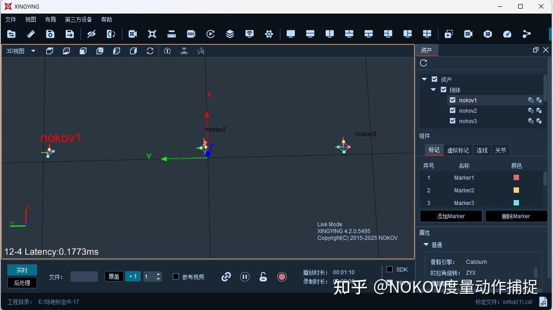Enable the 参考视频 checkbox

tap(175, 277)
